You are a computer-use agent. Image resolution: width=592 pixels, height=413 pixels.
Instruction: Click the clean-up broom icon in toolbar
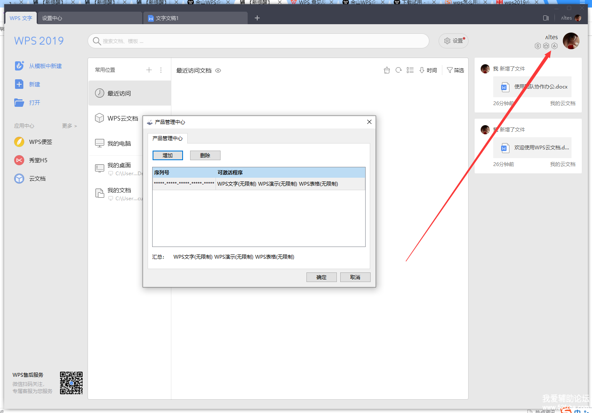[387, 70]
